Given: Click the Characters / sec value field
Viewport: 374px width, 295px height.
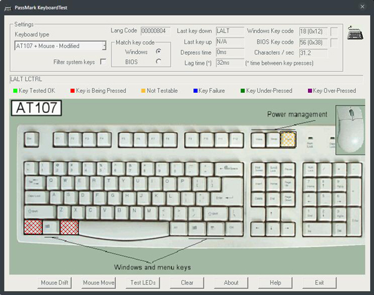Looking at the screenshot, I should 314,53.
